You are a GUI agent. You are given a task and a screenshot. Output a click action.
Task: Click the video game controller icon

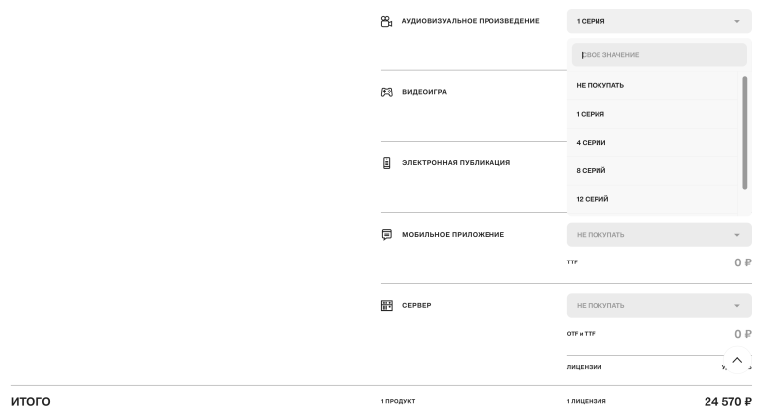pyautogui.click(x=386, y=92)
